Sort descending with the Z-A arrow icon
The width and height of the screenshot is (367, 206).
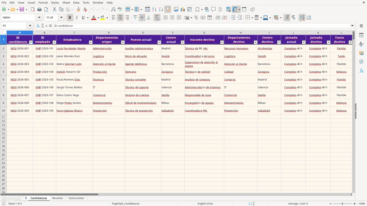161,9
